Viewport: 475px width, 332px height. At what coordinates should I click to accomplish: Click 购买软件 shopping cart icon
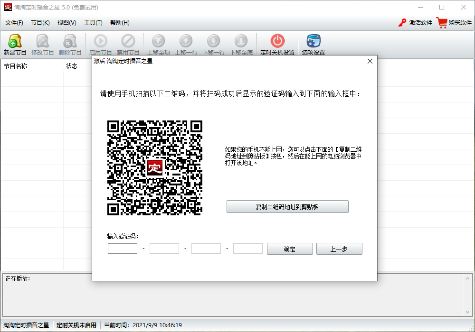coord(442,23)
